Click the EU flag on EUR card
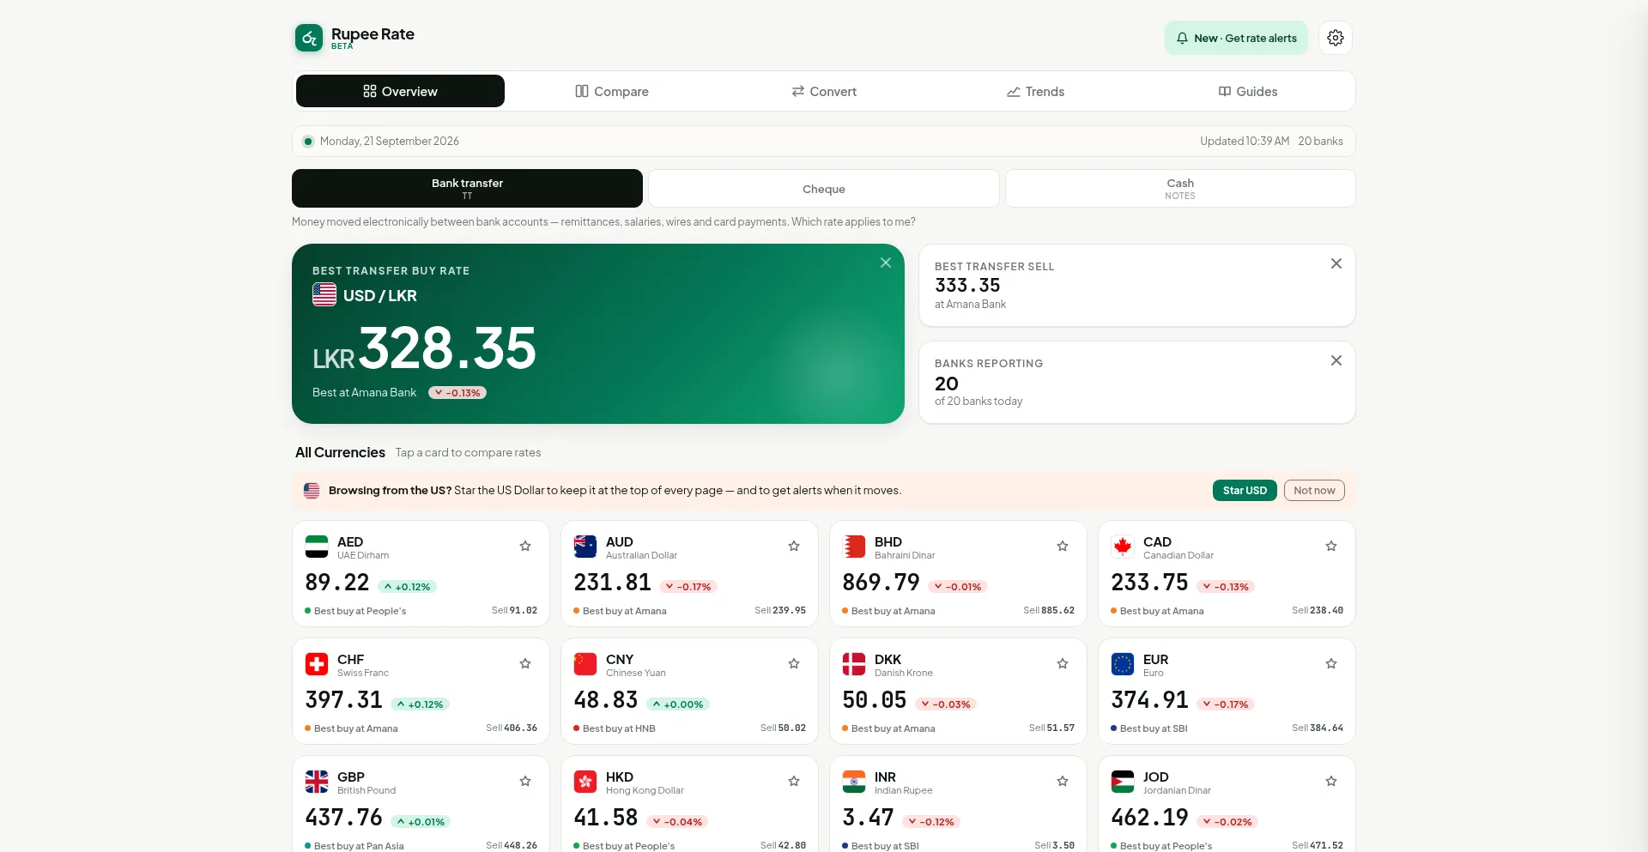The height and width of the screenshot is (852, 1648). tap(1123, 664)
